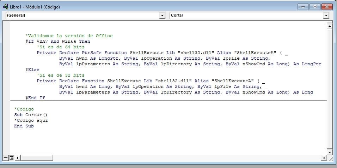Minimize the Módulo1 code window
The width and height of the screenshot is (337, 168).
[x=303, y=7]
